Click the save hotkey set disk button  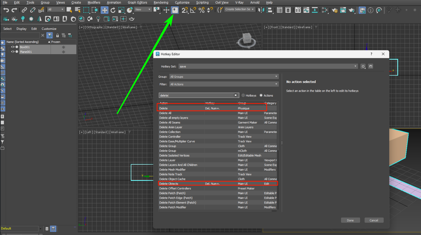(371, 66)
